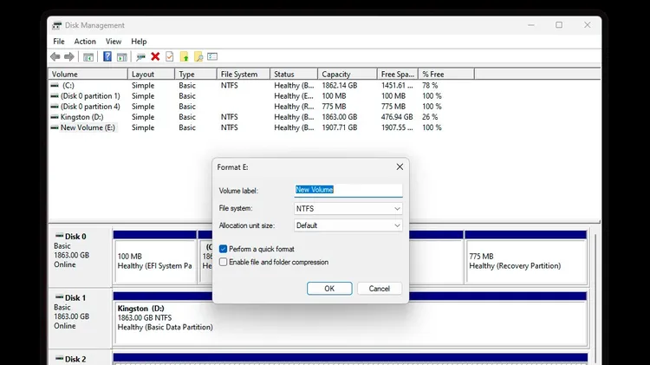
Task: Minimize the Disk Management window
Action: tap(531, 25)
